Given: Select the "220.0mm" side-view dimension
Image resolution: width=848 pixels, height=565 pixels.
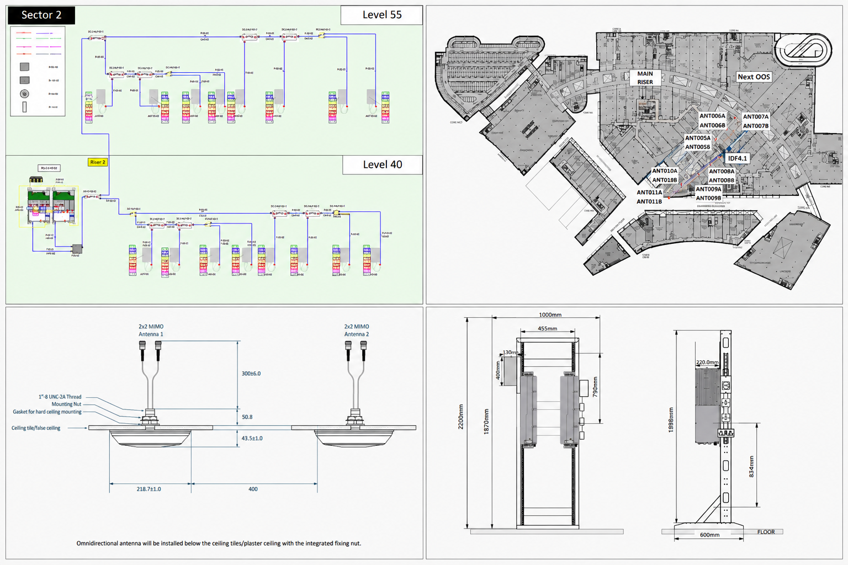Looking at the screenshot, I should click(707, 363).
